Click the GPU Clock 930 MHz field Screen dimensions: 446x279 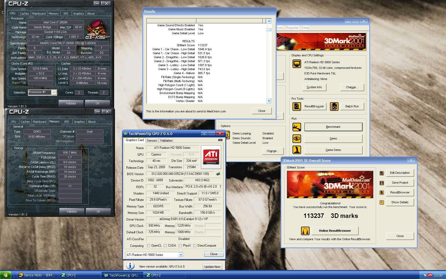[x=154, y=226]
